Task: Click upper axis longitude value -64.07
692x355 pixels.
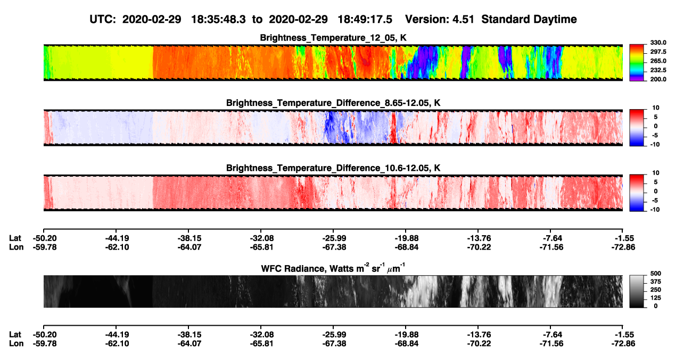Action: [x=188, y=247]
